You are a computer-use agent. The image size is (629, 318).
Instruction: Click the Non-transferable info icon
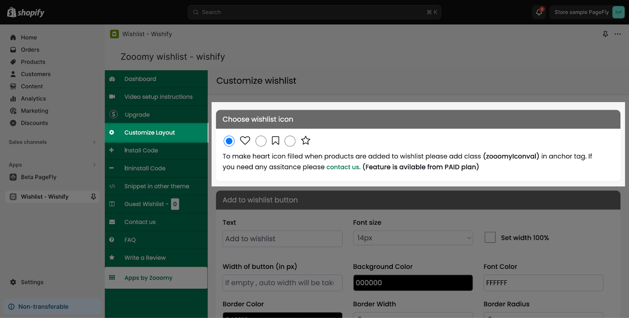click(x=11, y=307)
